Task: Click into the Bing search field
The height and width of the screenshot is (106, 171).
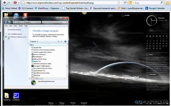Action: pos(147,3)
